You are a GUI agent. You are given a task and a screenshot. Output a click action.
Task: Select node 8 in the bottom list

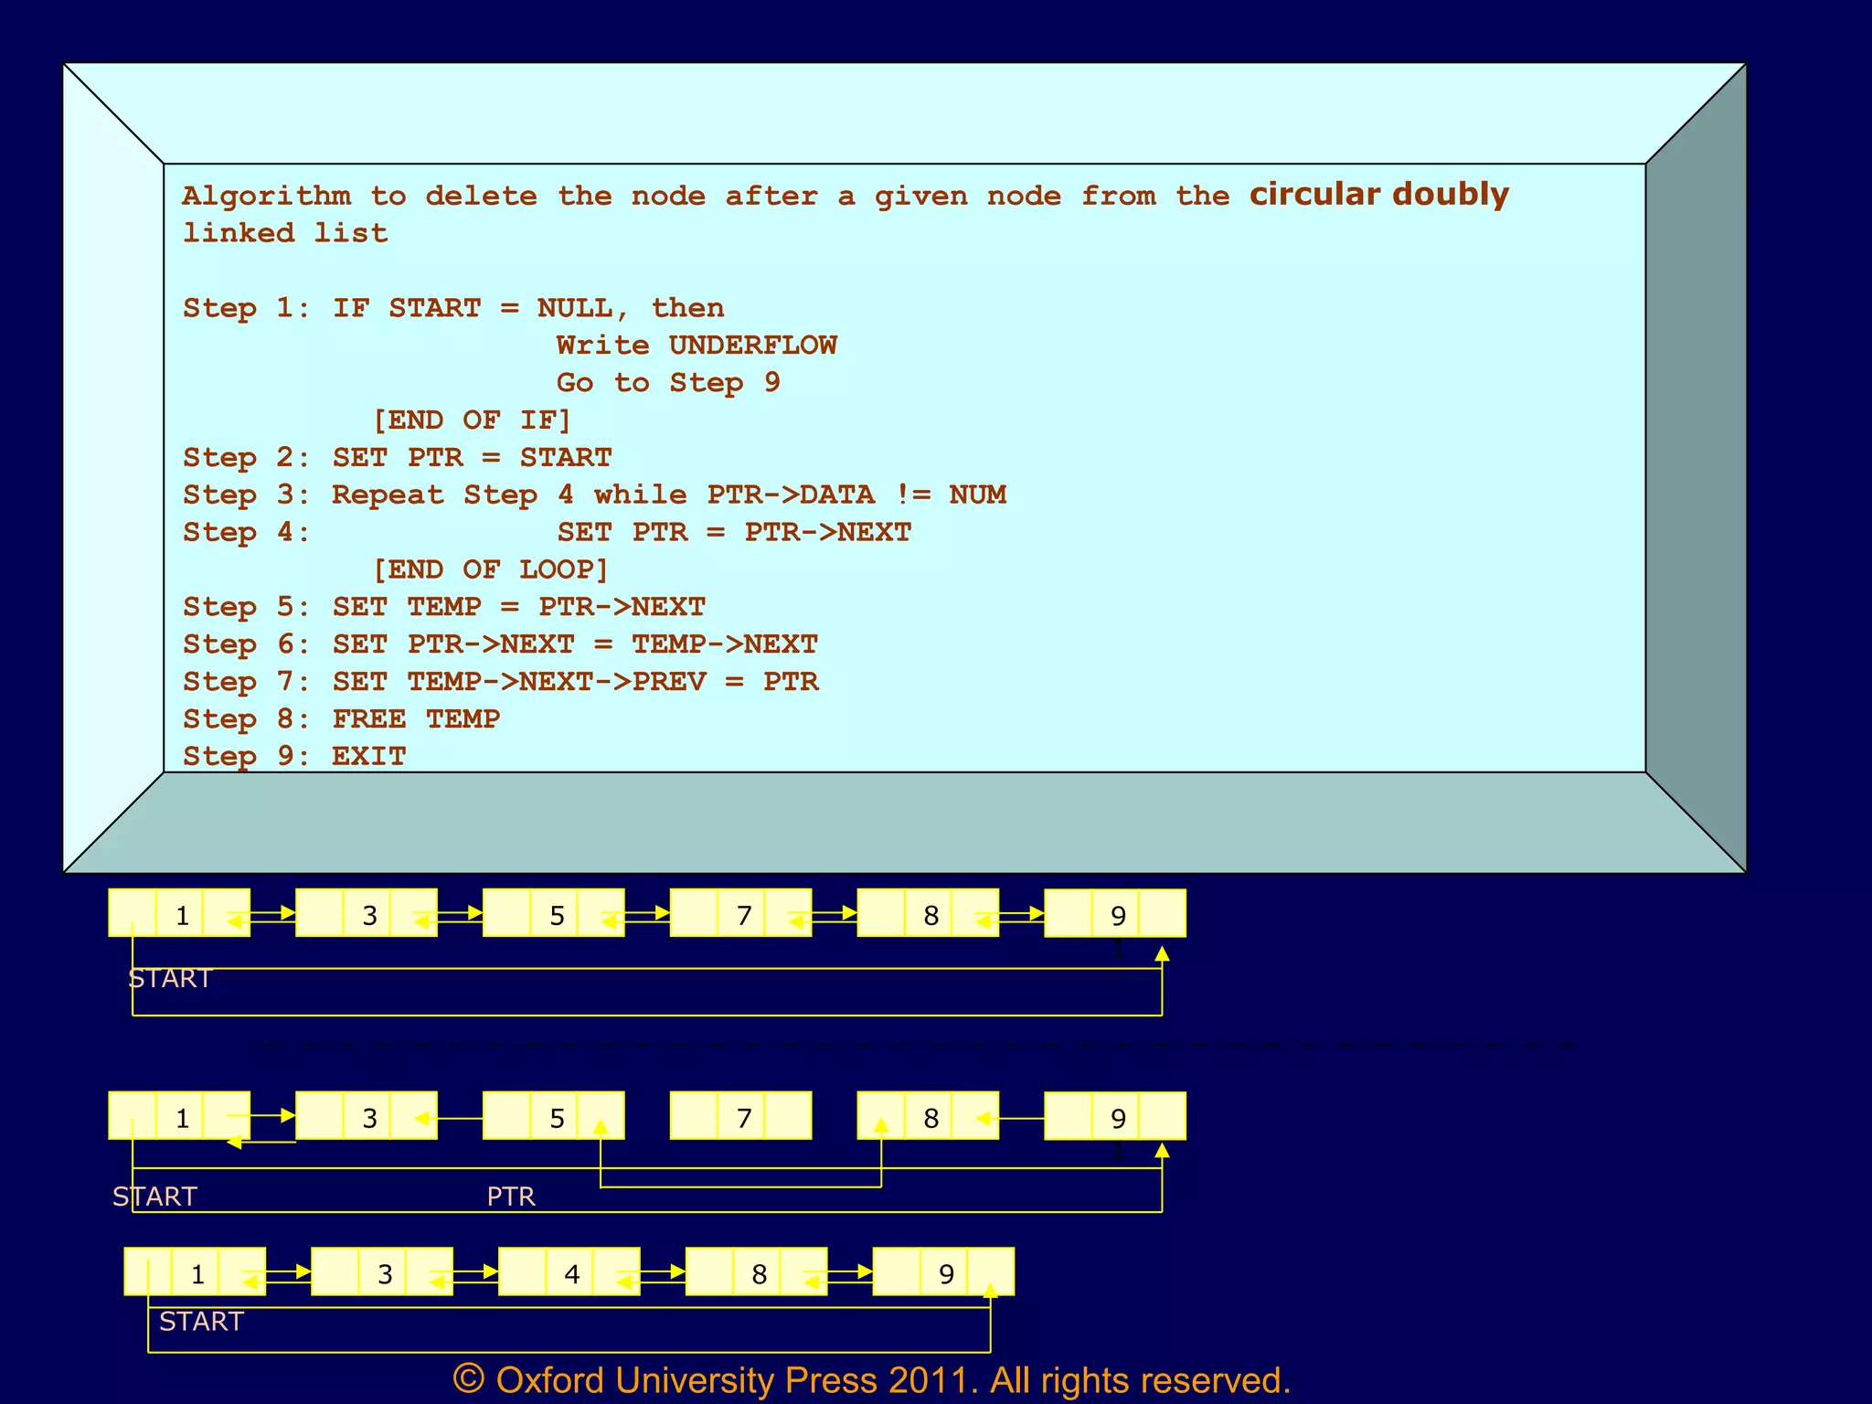[x=759, y=1273]
